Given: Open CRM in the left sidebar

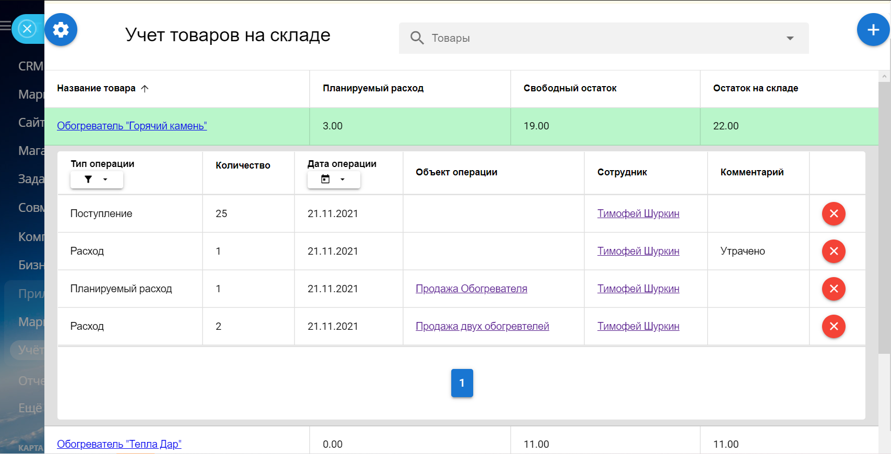Looking at the screenshot, I should 30,66.
